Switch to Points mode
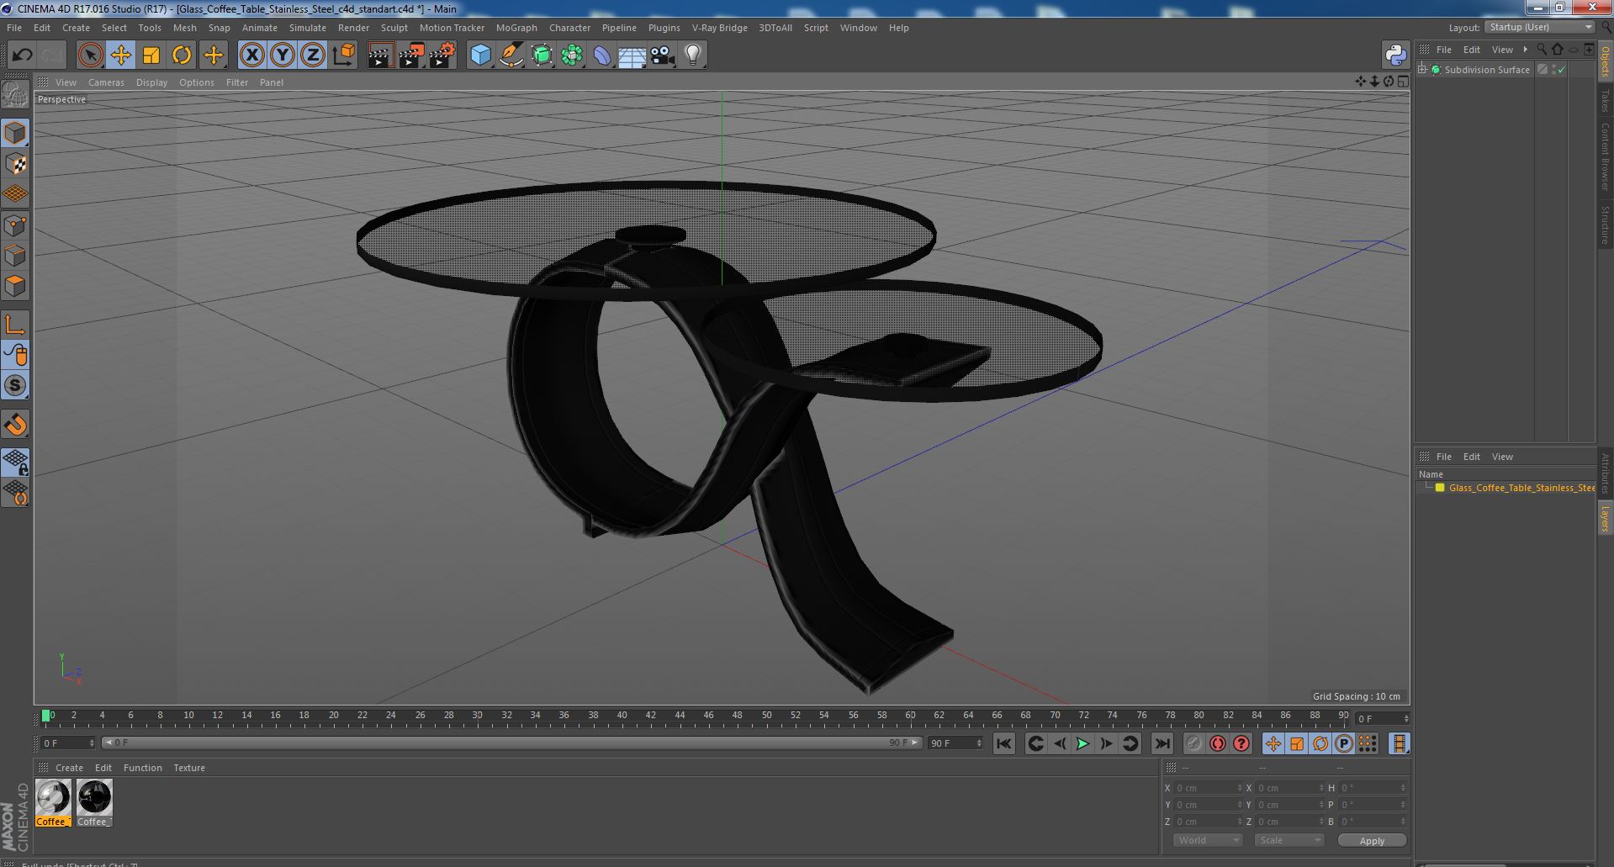 [x=15, y=225]
